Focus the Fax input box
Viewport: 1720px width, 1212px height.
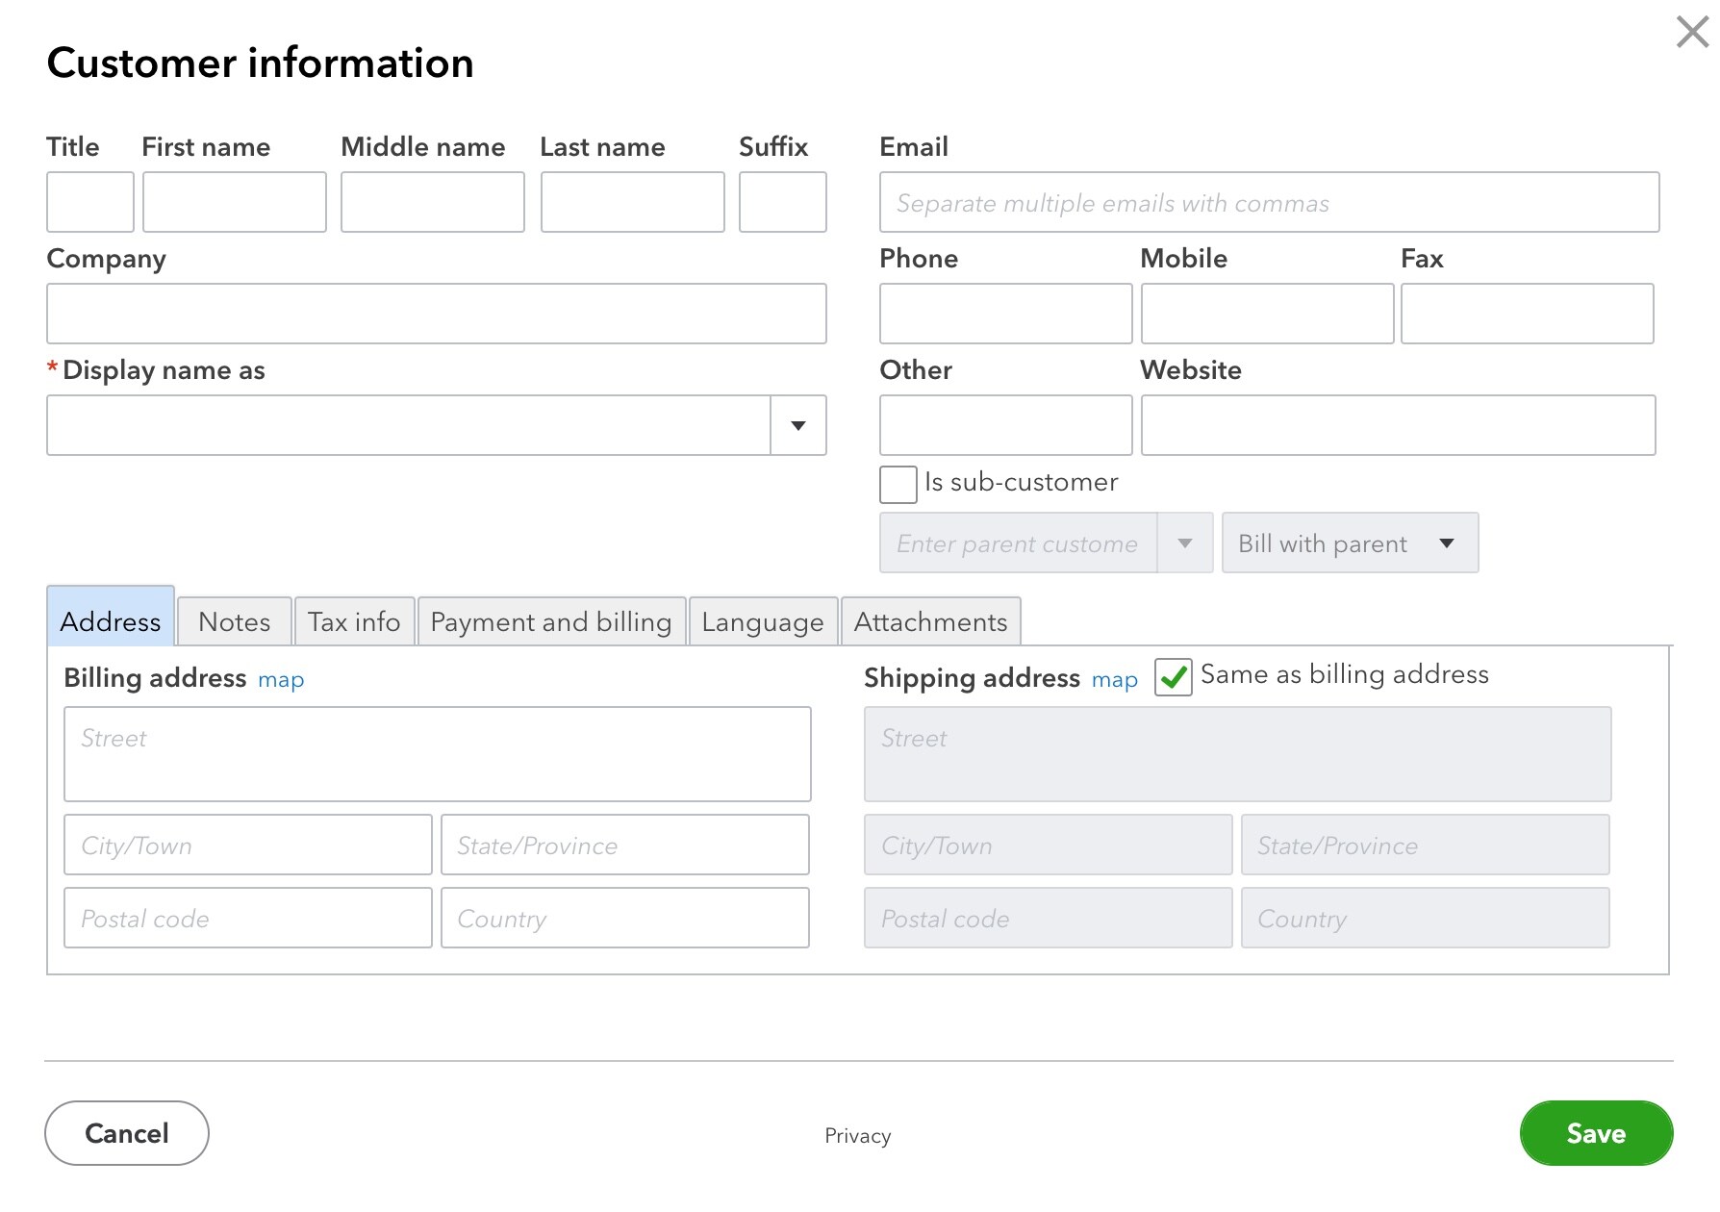point(1528,314)
